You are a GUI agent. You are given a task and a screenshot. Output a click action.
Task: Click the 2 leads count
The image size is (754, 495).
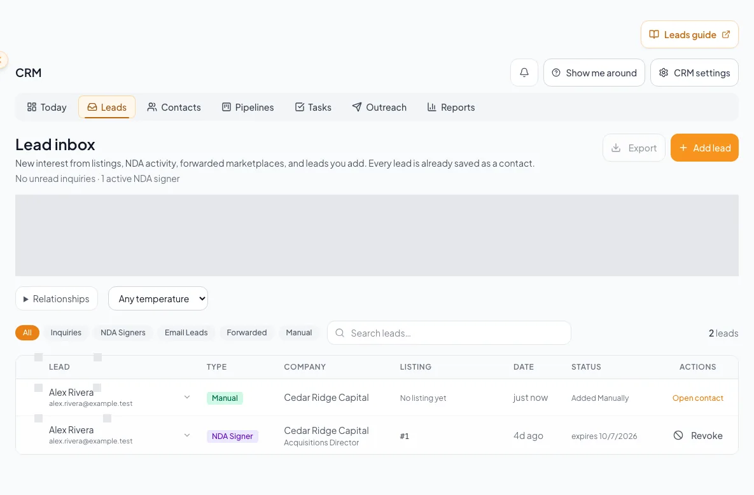tap(723, 333)
